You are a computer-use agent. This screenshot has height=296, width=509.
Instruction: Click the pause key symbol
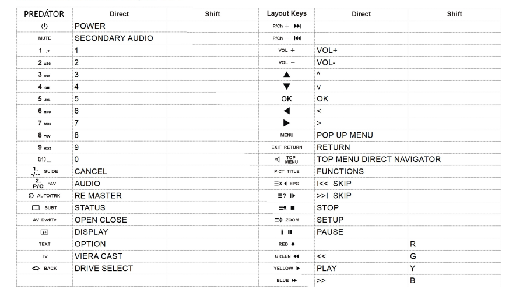(x=286, y=232)
